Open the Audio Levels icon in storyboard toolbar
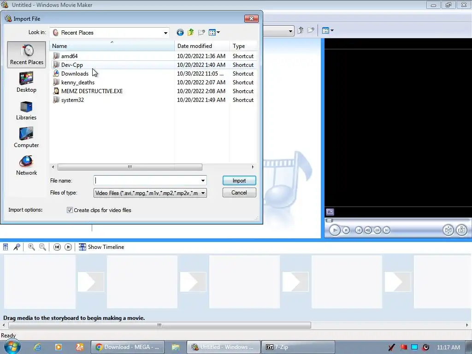Image resolution: width=472 pixels, height=354 pixels. (6, 247)
